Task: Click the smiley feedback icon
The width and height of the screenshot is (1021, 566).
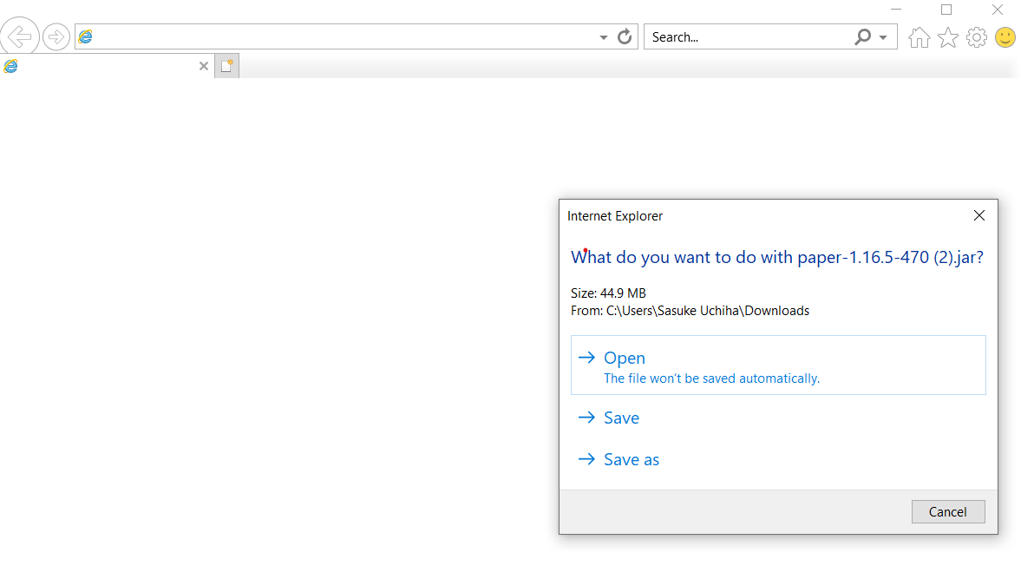Action: (1005, 36)
